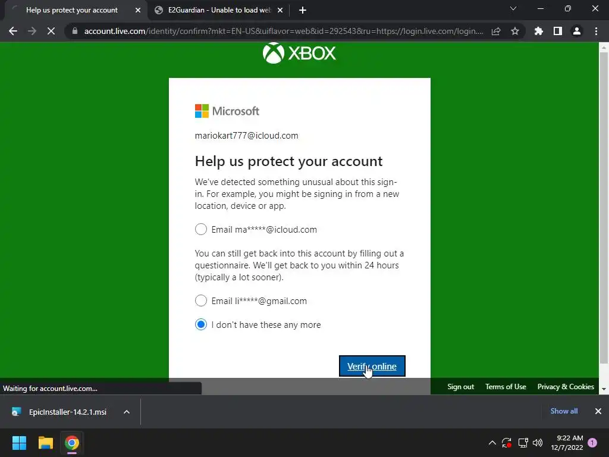The height and width of the screenshot is (457, 609).
Task: Switch to the E2Guardian tab
Action: tap(219, 10)
